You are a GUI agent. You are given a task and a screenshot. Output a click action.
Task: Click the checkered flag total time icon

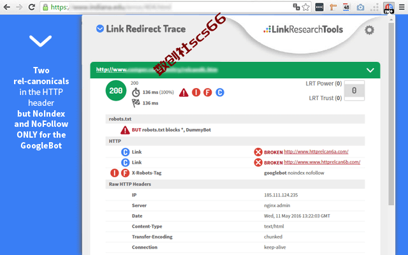tap(136, 103)
